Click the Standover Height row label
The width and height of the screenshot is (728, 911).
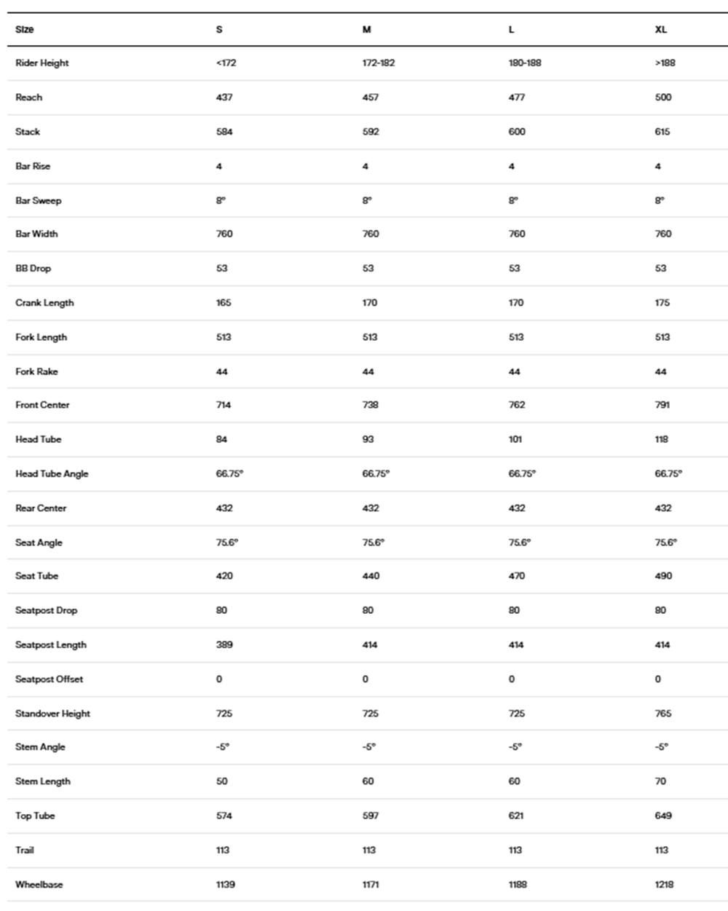(x=53, y=714)
